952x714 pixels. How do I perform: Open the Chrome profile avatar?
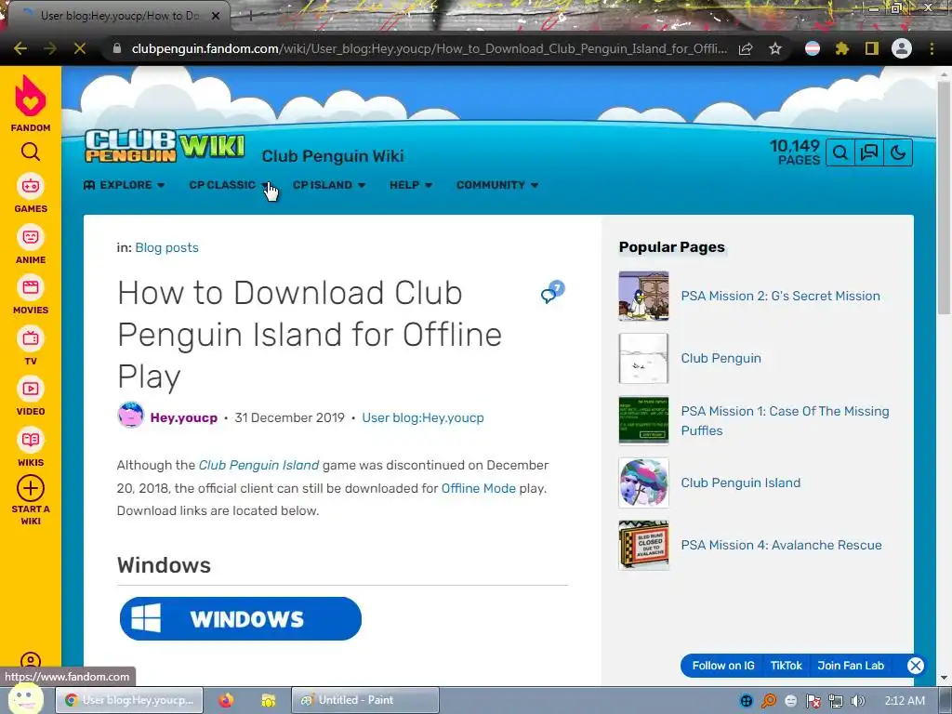tap(902, 48)
